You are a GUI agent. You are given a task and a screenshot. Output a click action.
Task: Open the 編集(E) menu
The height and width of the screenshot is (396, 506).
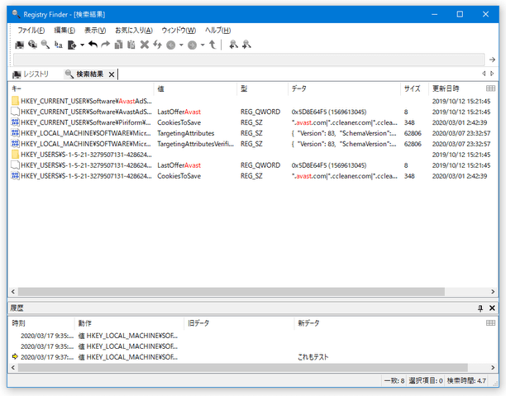coord(64,31)
